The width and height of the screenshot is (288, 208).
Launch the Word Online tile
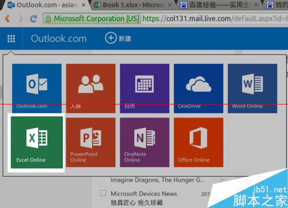252,88
